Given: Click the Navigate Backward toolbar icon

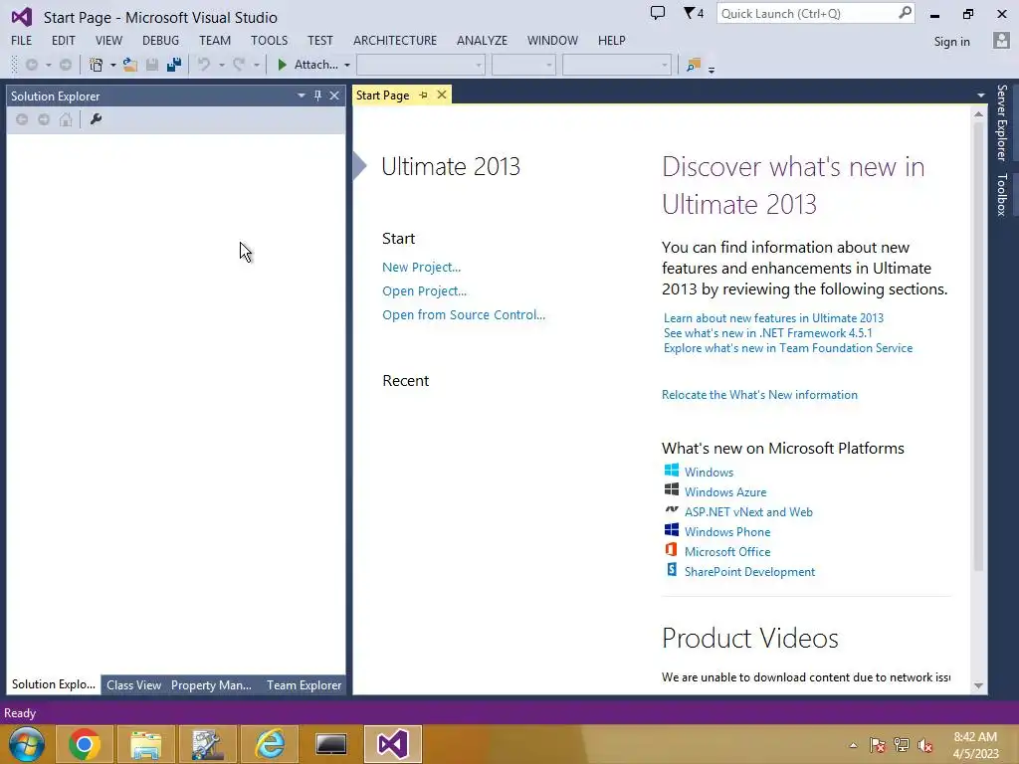Looking at the screenshot, I should tap(31, 65).
